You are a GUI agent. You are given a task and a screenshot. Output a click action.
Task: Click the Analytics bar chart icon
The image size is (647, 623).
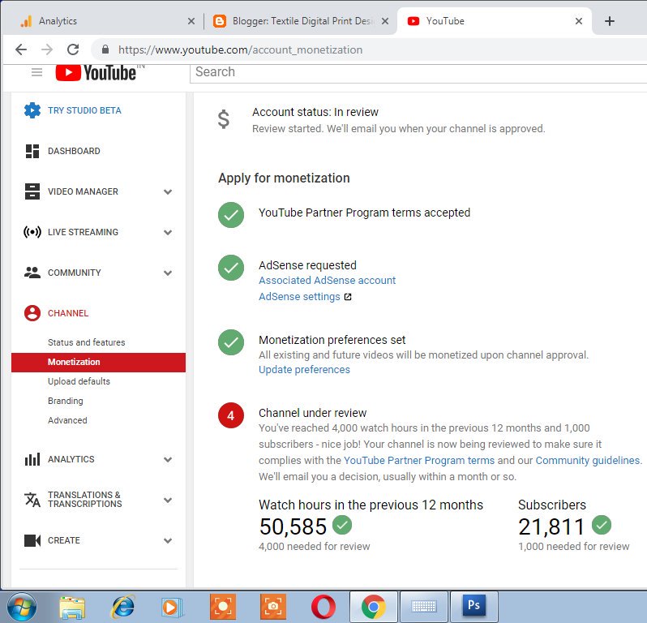[x=32, y=459]
